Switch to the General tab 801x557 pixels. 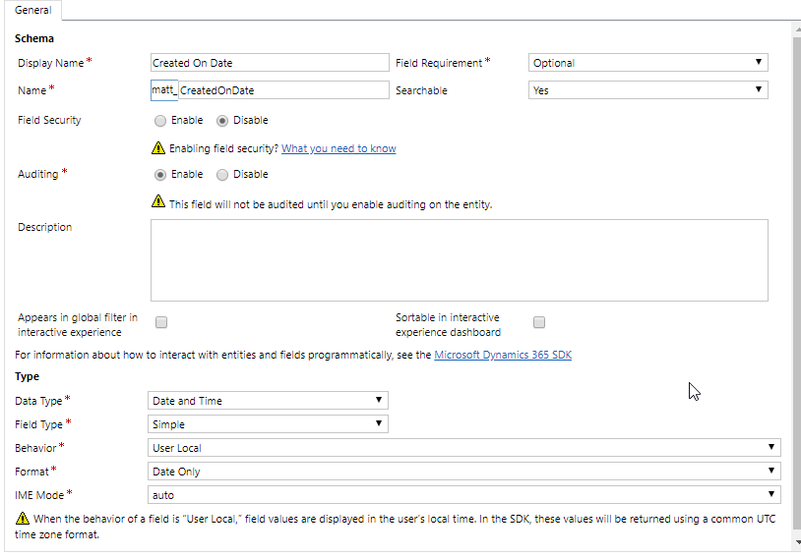33,10
